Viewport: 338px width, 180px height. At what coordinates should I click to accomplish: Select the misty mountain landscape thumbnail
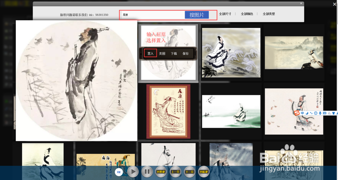(x=294, y=53)
